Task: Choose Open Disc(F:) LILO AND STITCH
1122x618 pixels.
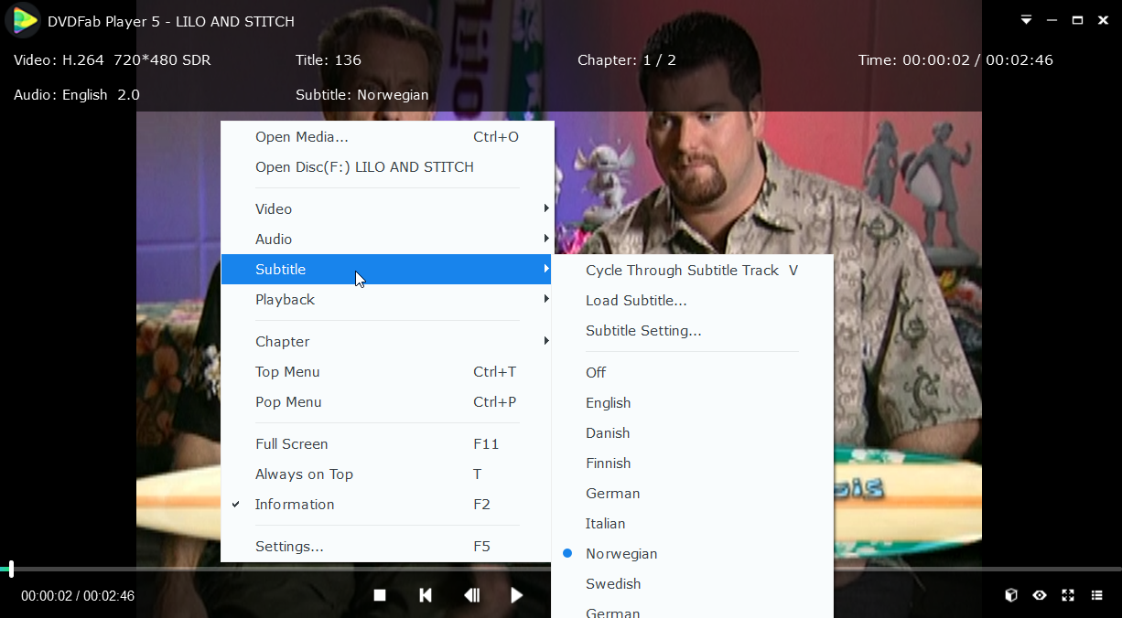Action: coord(388,167)
